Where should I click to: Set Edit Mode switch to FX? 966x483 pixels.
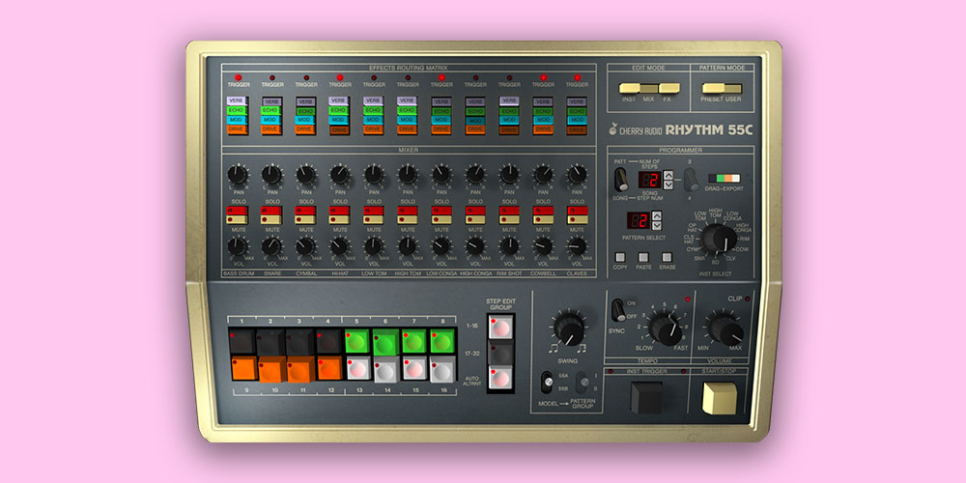pos(669,88)
